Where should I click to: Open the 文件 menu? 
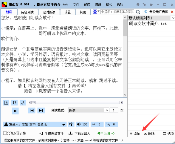(76, 5)
